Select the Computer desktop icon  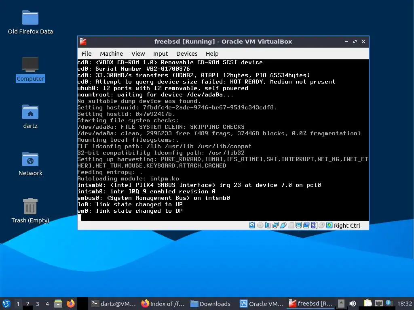[30, 69]
